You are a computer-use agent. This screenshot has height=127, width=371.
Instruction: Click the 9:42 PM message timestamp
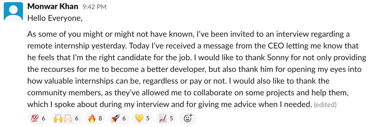tap(94, 7)
